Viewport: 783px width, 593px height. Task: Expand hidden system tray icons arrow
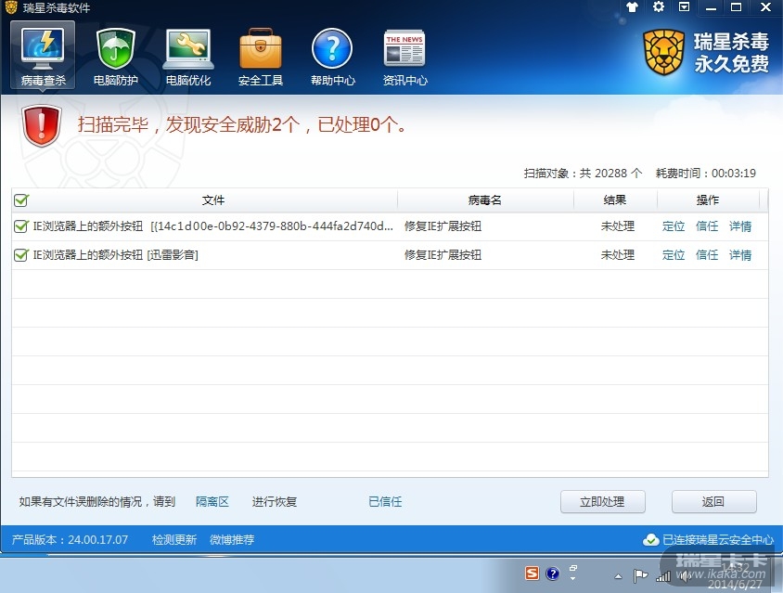click(x=619, y=576)
